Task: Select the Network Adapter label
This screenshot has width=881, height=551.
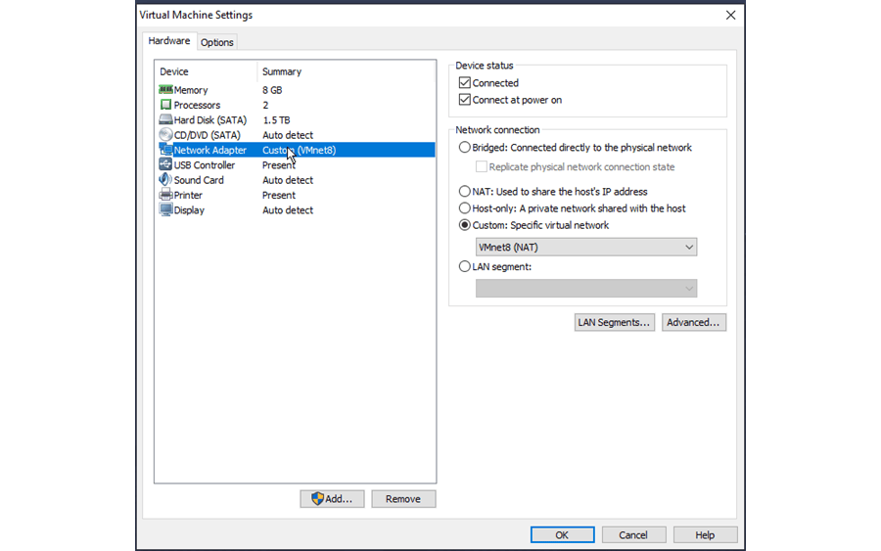Action: (209, 150)
